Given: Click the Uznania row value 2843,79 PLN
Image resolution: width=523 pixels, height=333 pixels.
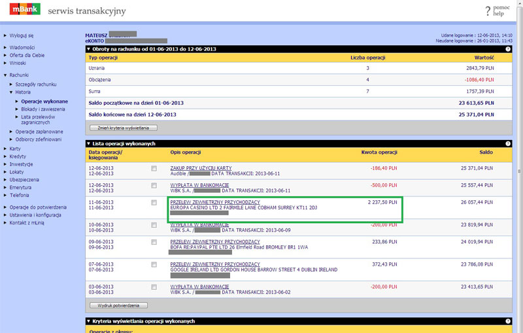Looking at the screenshot, I should click(x=480, y=68).
